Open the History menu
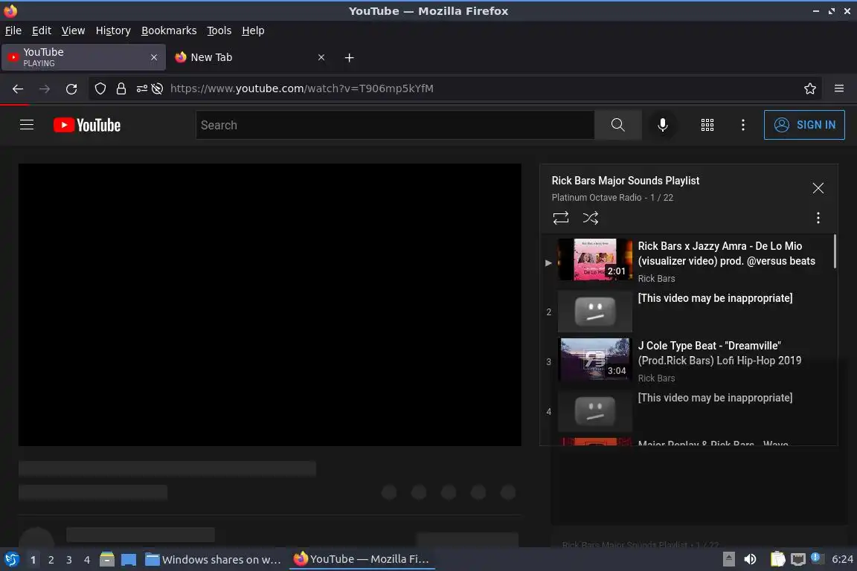This screenshot has width=857, height=571. click(113, 30)
